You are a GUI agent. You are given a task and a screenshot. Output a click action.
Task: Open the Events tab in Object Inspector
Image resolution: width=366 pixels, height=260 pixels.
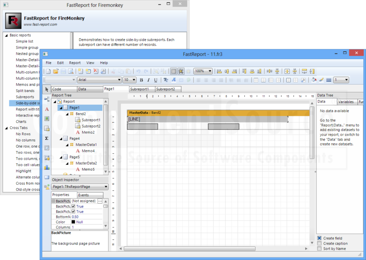coord(90,195)
